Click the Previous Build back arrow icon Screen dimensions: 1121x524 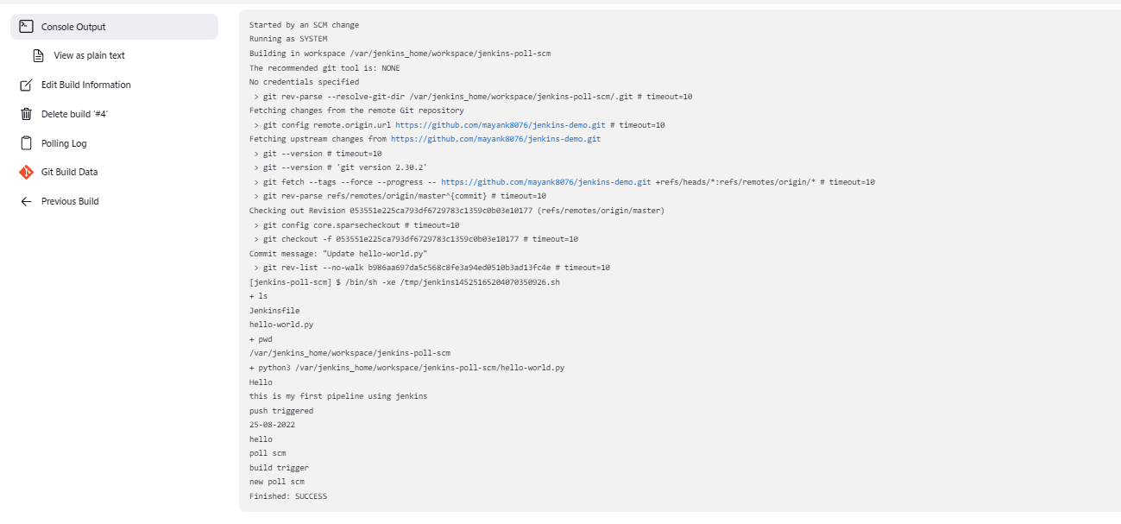[x=24, y=201]
